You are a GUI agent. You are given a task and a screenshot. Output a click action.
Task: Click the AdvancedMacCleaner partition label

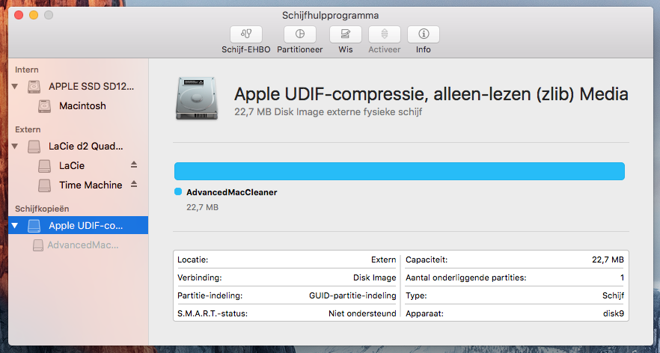tap(232, 192)
